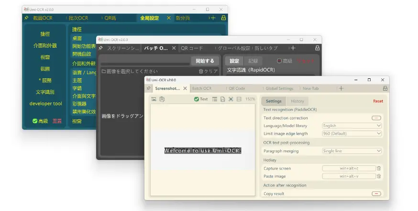Click the pin icon in the teal Chinese window

26,18
